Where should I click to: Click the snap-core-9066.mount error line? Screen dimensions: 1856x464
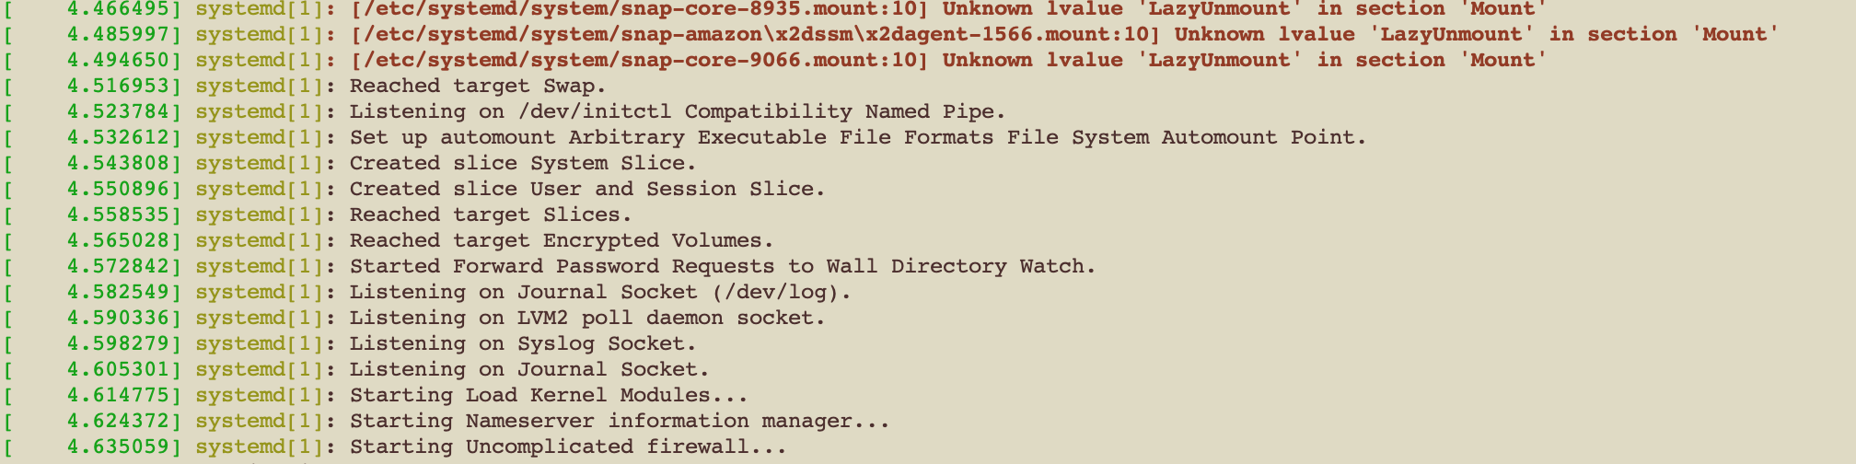[948, 61]
